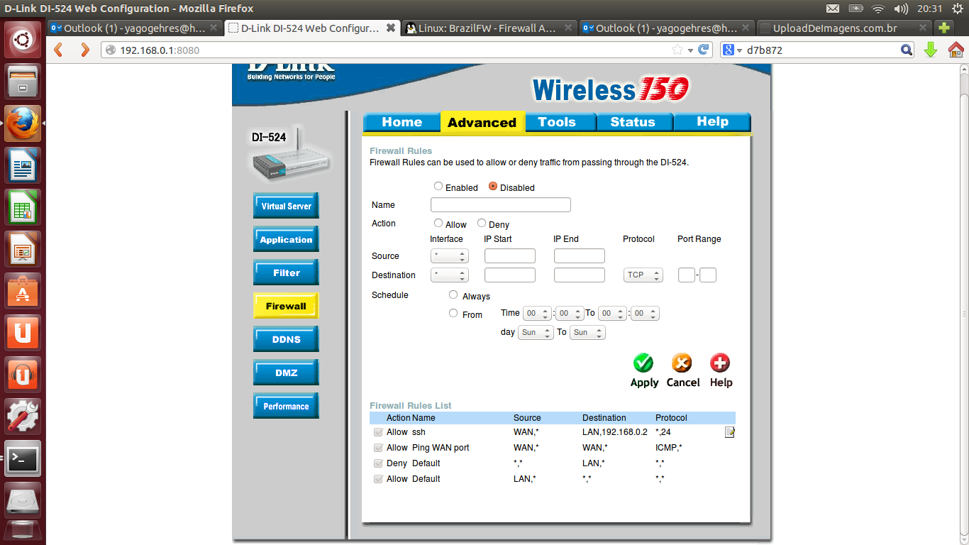Open start day Sun dropdown
Screen dimensions: 969x545
536,333
